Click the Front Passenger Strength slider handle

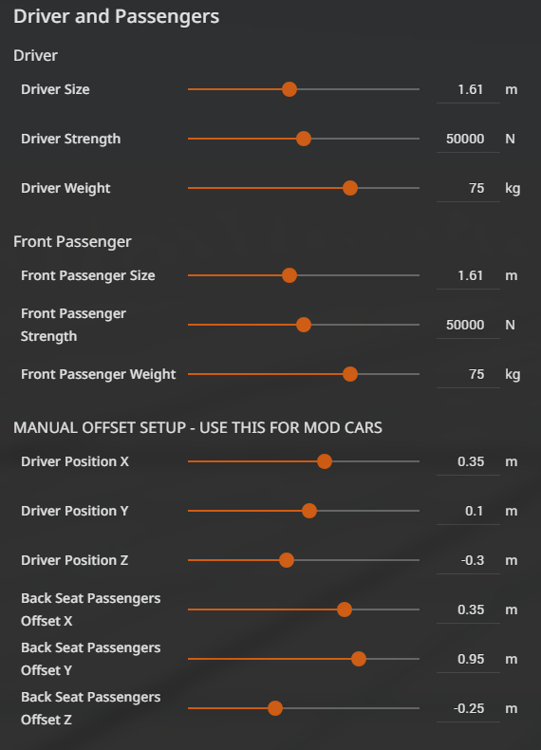pos(304,325)
